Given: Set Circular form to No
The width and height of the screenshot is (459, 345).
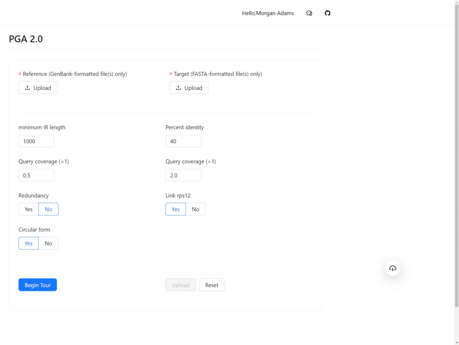Looking at the screenshot, I should click(48, 243).
